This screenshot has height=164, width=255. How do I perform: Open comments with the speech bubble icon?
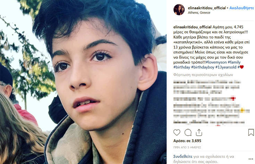tap(188, 133)
